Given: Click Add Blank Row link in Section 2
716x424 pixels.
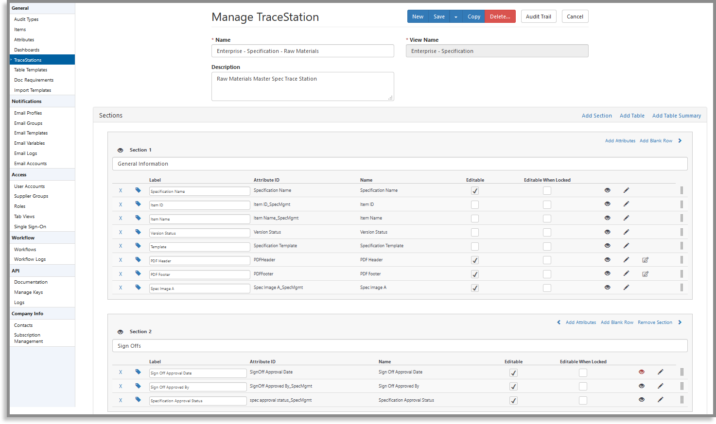Looking at the screenshot, I should tap(617, 322).
